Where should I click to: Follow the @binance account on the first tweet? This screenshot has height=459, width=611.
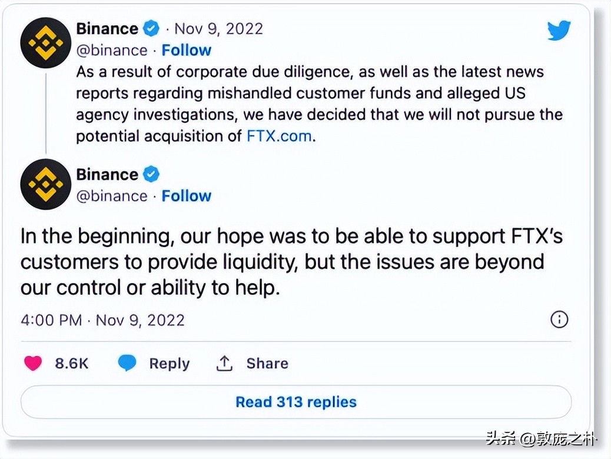(187, 50)
